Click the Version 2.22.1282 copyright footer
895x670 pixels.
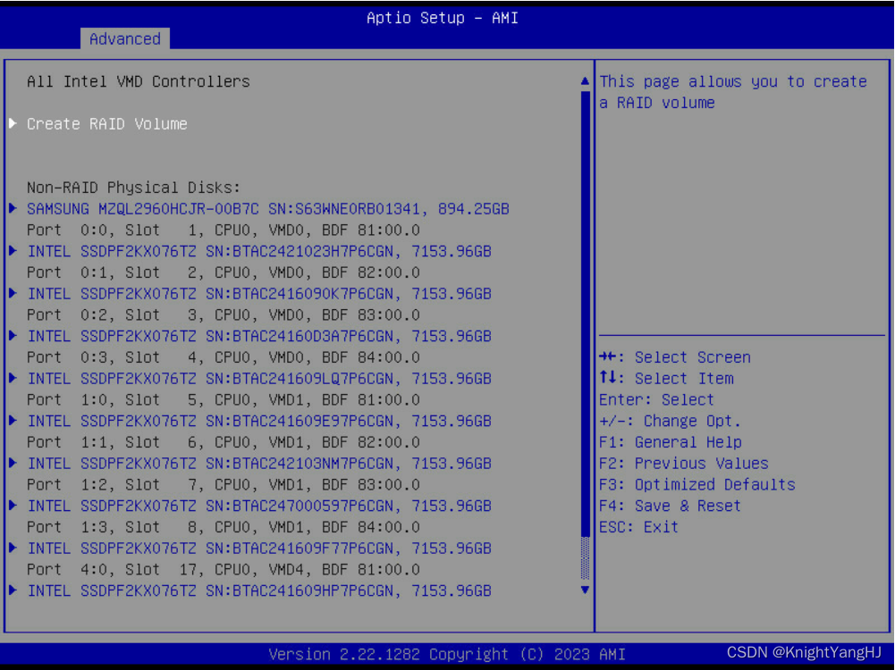click(x=447, y=654)
